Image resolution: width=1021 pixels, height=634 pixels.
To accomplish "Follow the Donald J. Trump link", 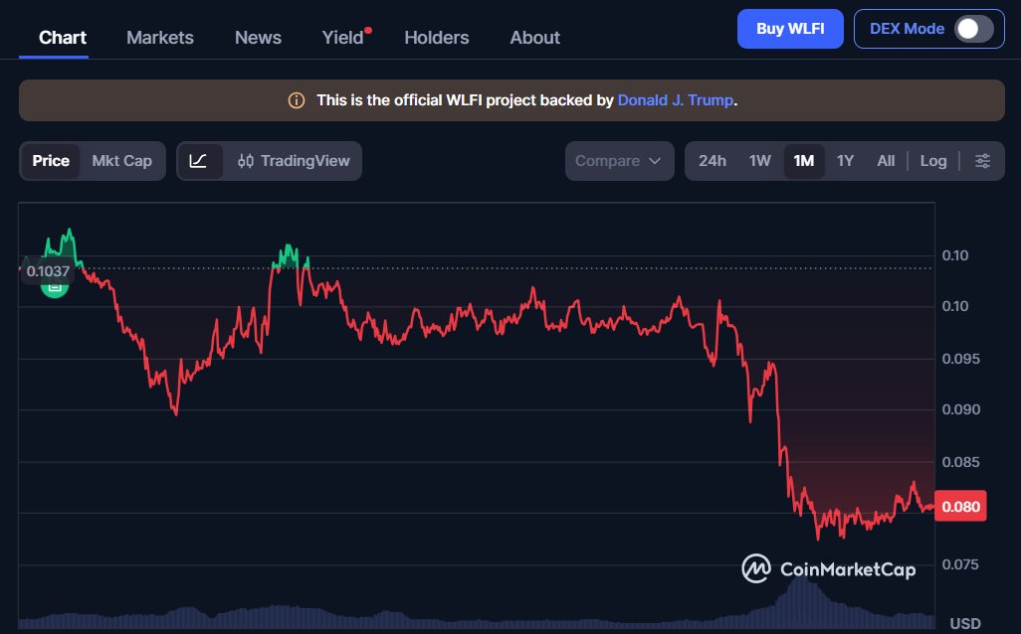I will (676, 100).
